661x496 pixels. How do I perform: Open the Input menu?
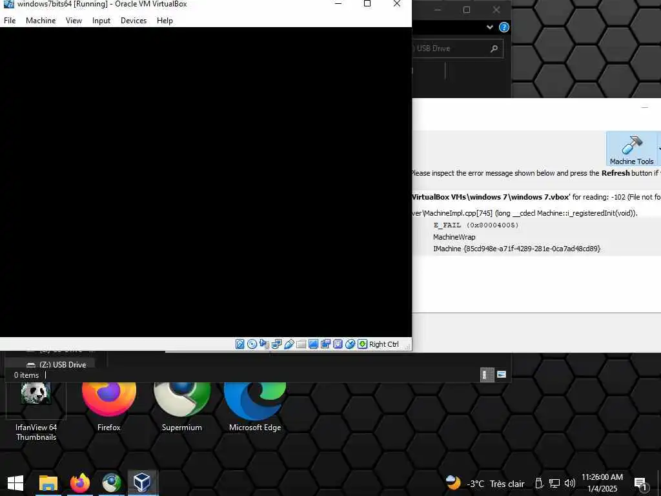[101, 20]
